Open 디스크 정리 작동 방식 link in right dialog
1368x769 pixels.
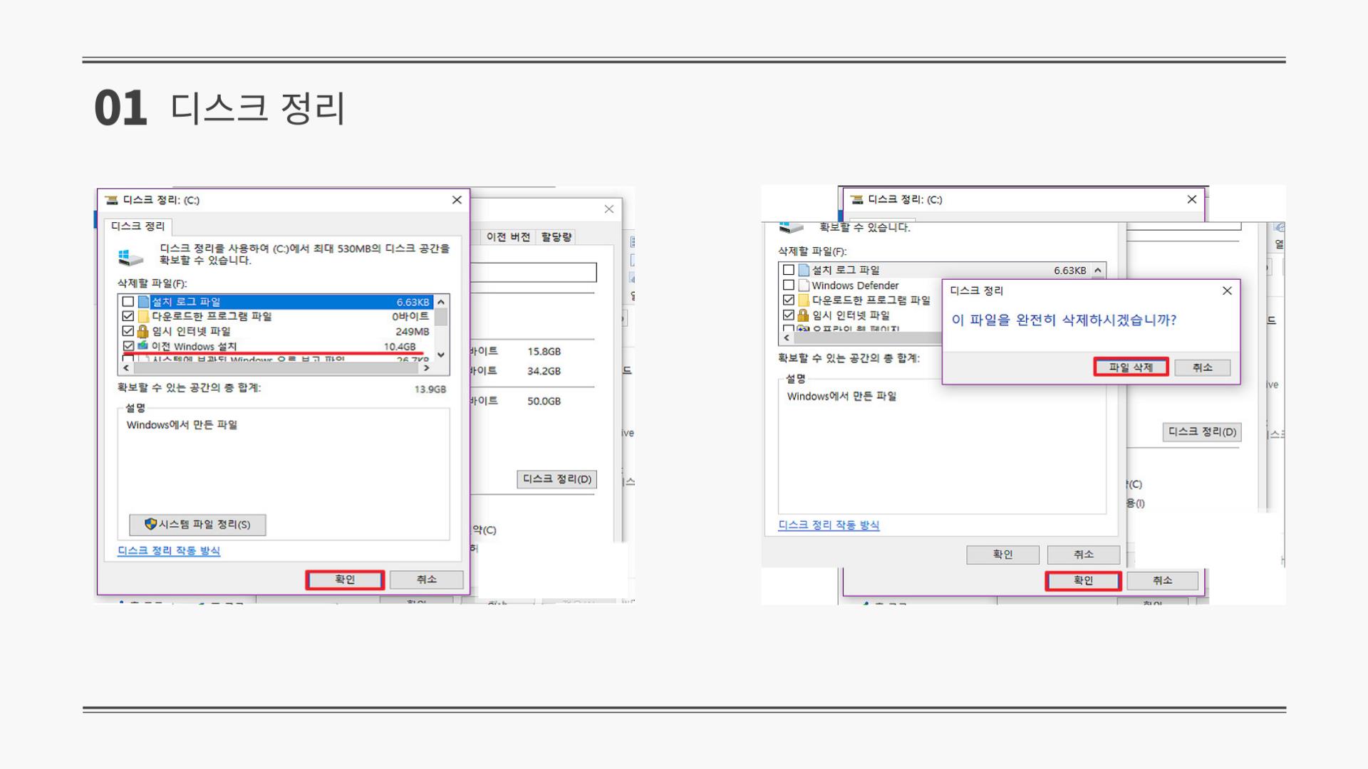tap(829, 525)
